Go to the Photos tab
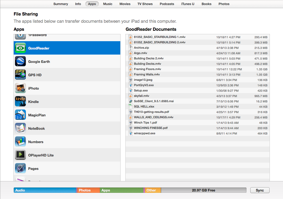 pos(224,4)
